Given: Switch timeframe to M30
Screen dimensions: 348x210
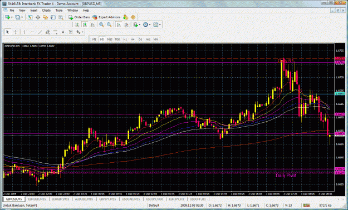Looking at the screenshot, I should coord(117,39).
